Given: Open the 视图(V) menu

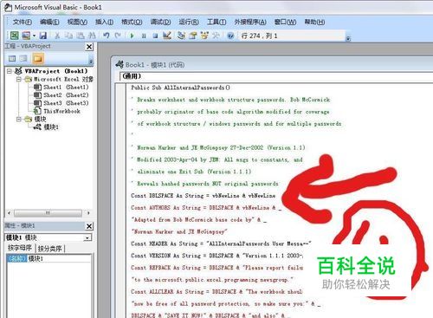Looking at the screenshot, I should tap(77, 22).
